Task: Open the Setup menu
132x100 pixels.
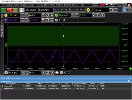Action: point(16,5)
